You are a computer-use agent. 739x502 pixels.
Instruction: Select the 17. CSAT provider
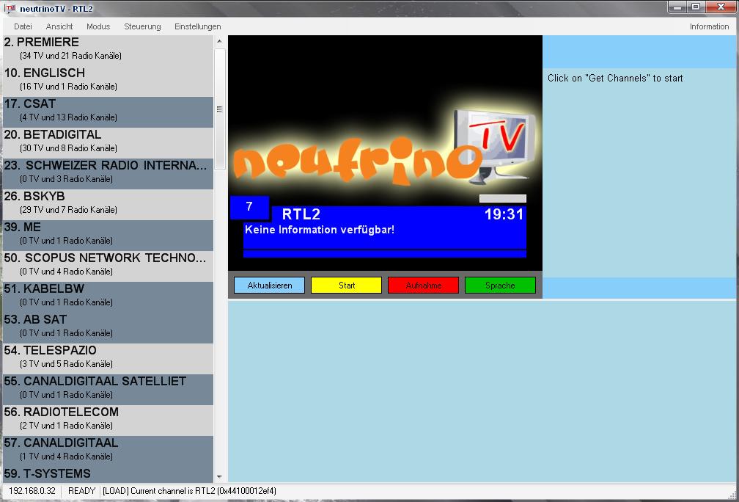coord(108,112)
